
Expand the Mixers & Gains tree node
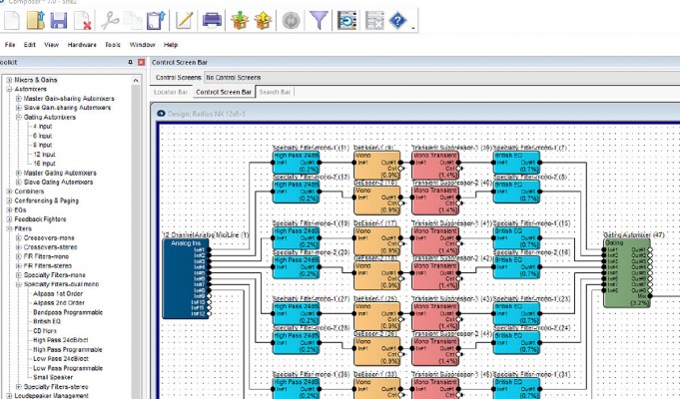9,80
